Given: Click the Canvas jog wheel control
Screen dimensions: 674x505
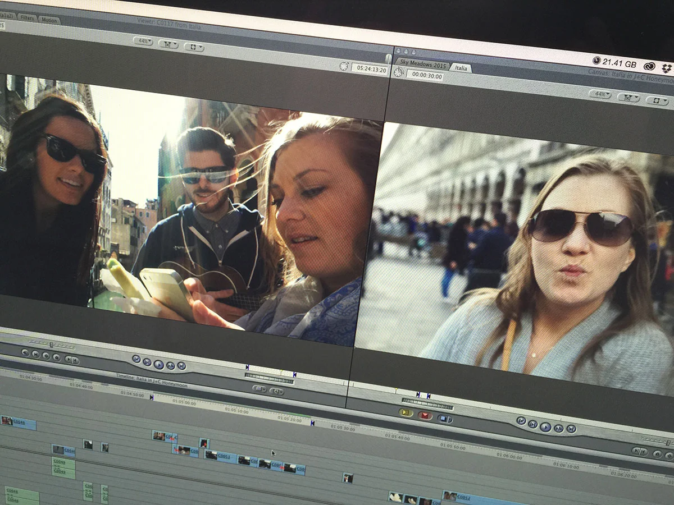Looking at the screenshot, I should (427, 402).
